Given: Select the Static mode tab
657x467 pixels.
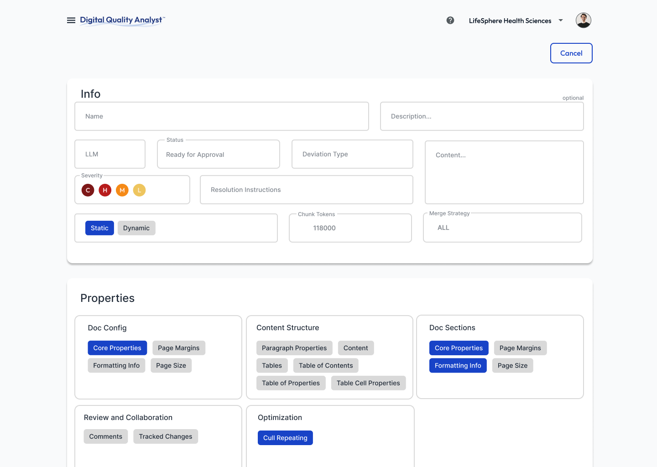Looking at the screenshot, I should (99, 228).
